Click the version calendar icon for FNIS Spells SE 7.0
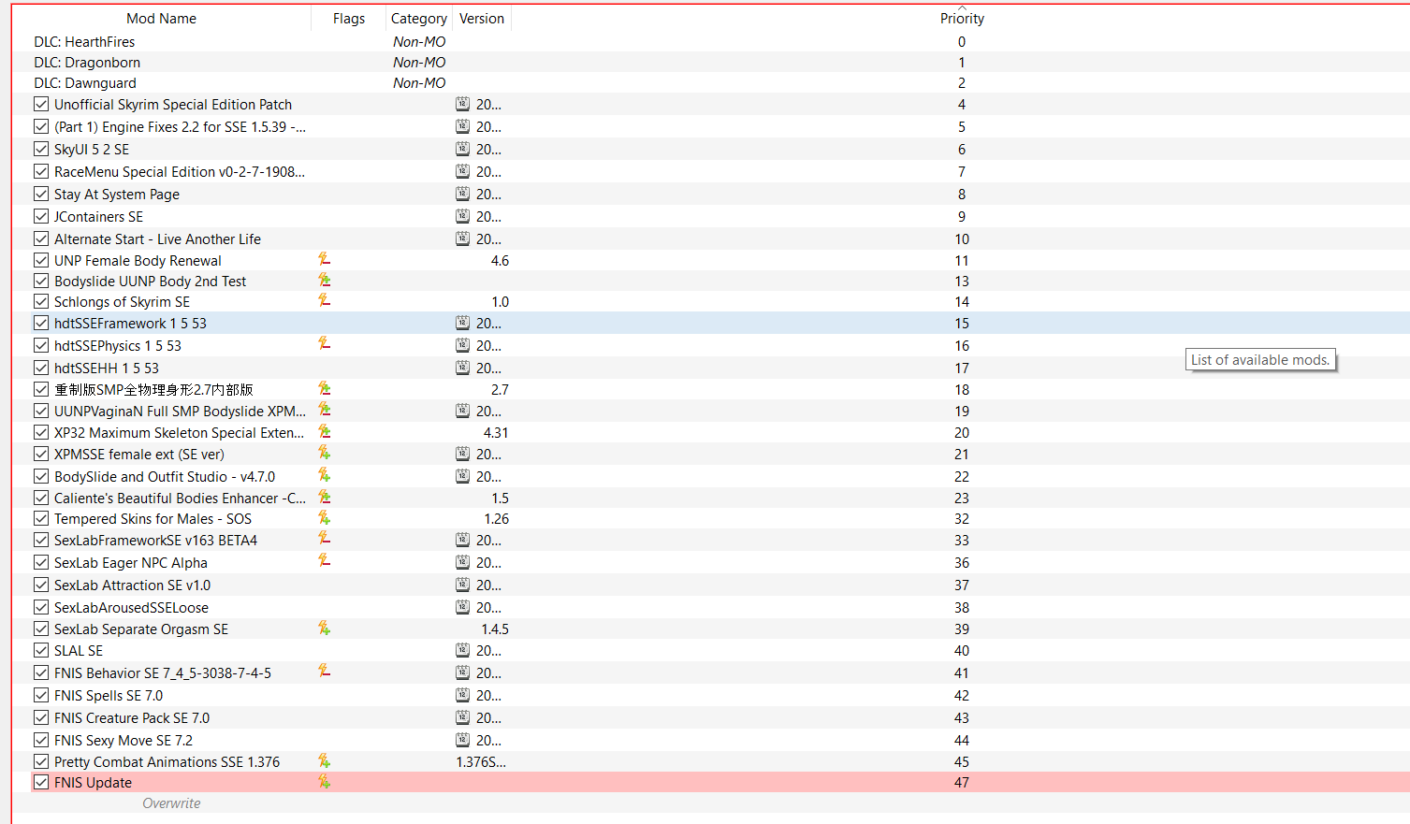 [462, 695]
